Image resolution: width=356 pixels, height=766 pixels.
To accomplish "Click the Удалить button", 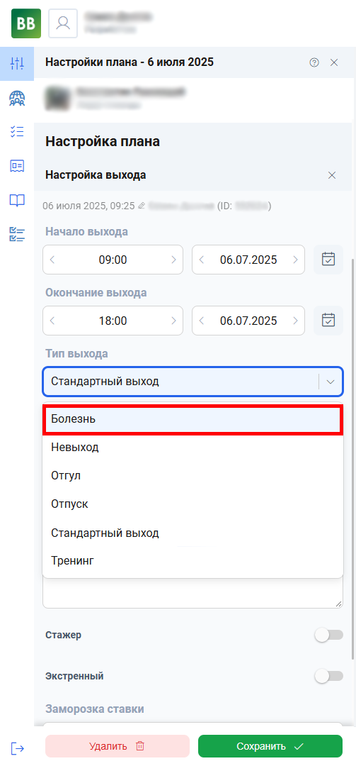I will pos(117,746).
